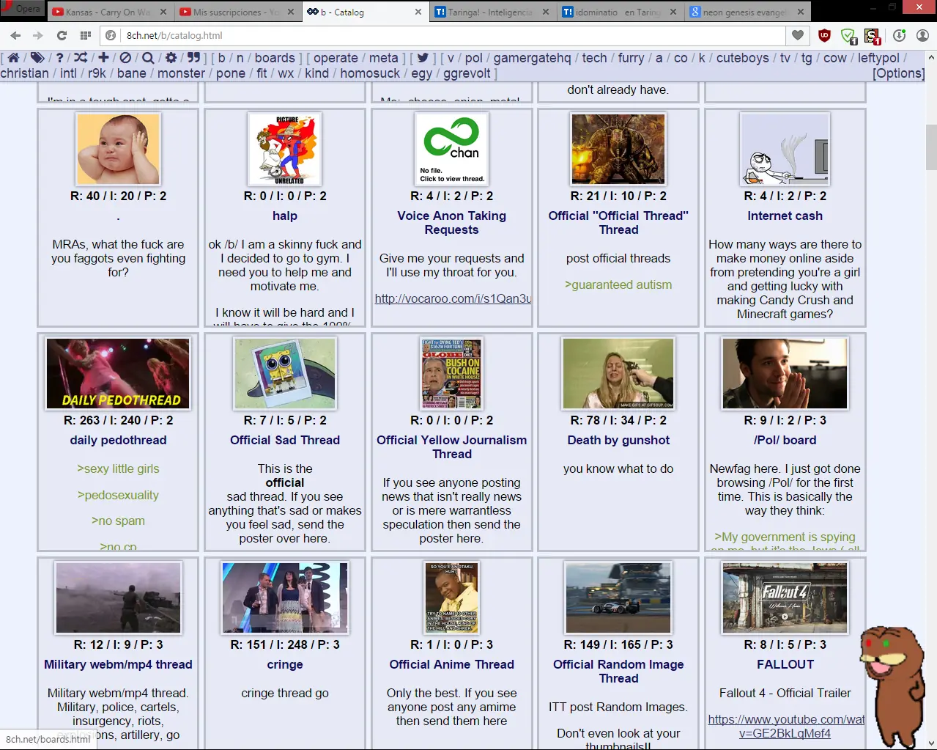Open the SpongeBob Official Sad Thread thumbnail
Image resolution: width=937 pixels, height=750 pixels.
click(x=285, y=373)
